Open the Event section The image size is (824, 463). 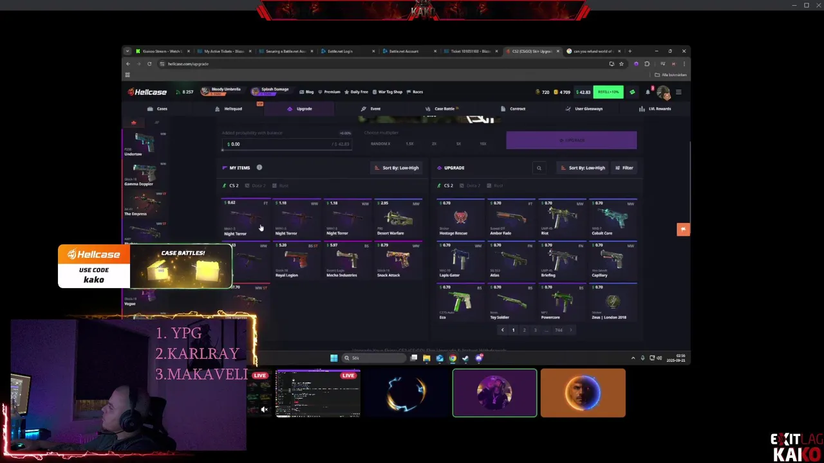(x=371, y=109)
